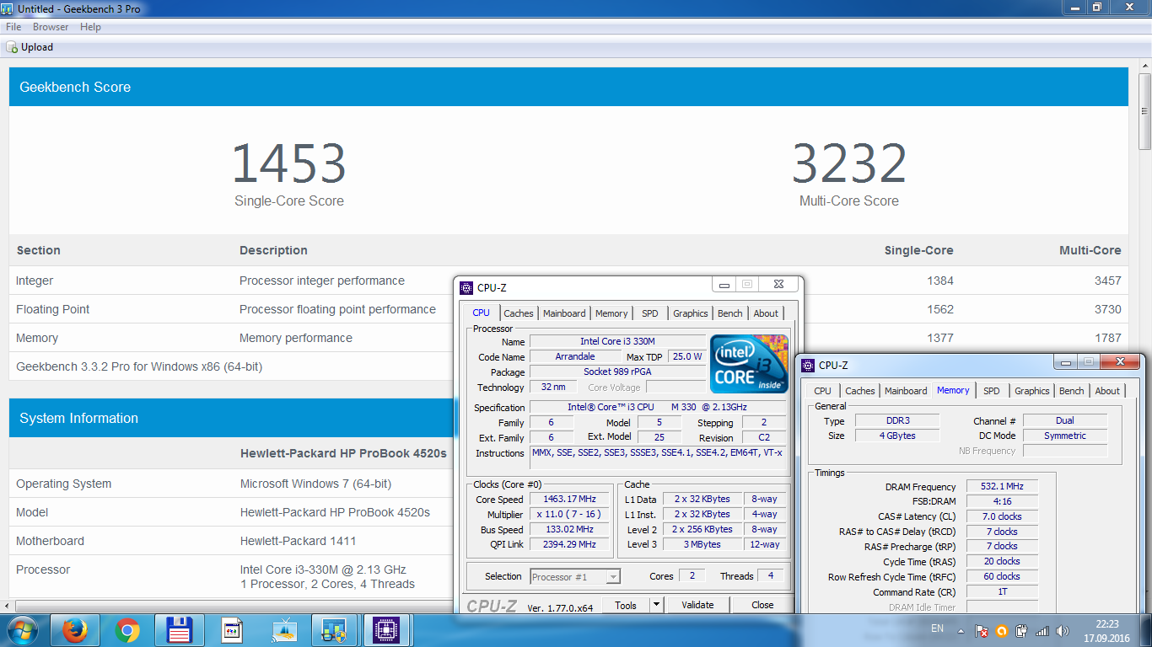Viewport: 1152px width, 647px height.
Task: Click the Geekbench horizontal scrollbar left arrow
Action: [x=7, y=606]
